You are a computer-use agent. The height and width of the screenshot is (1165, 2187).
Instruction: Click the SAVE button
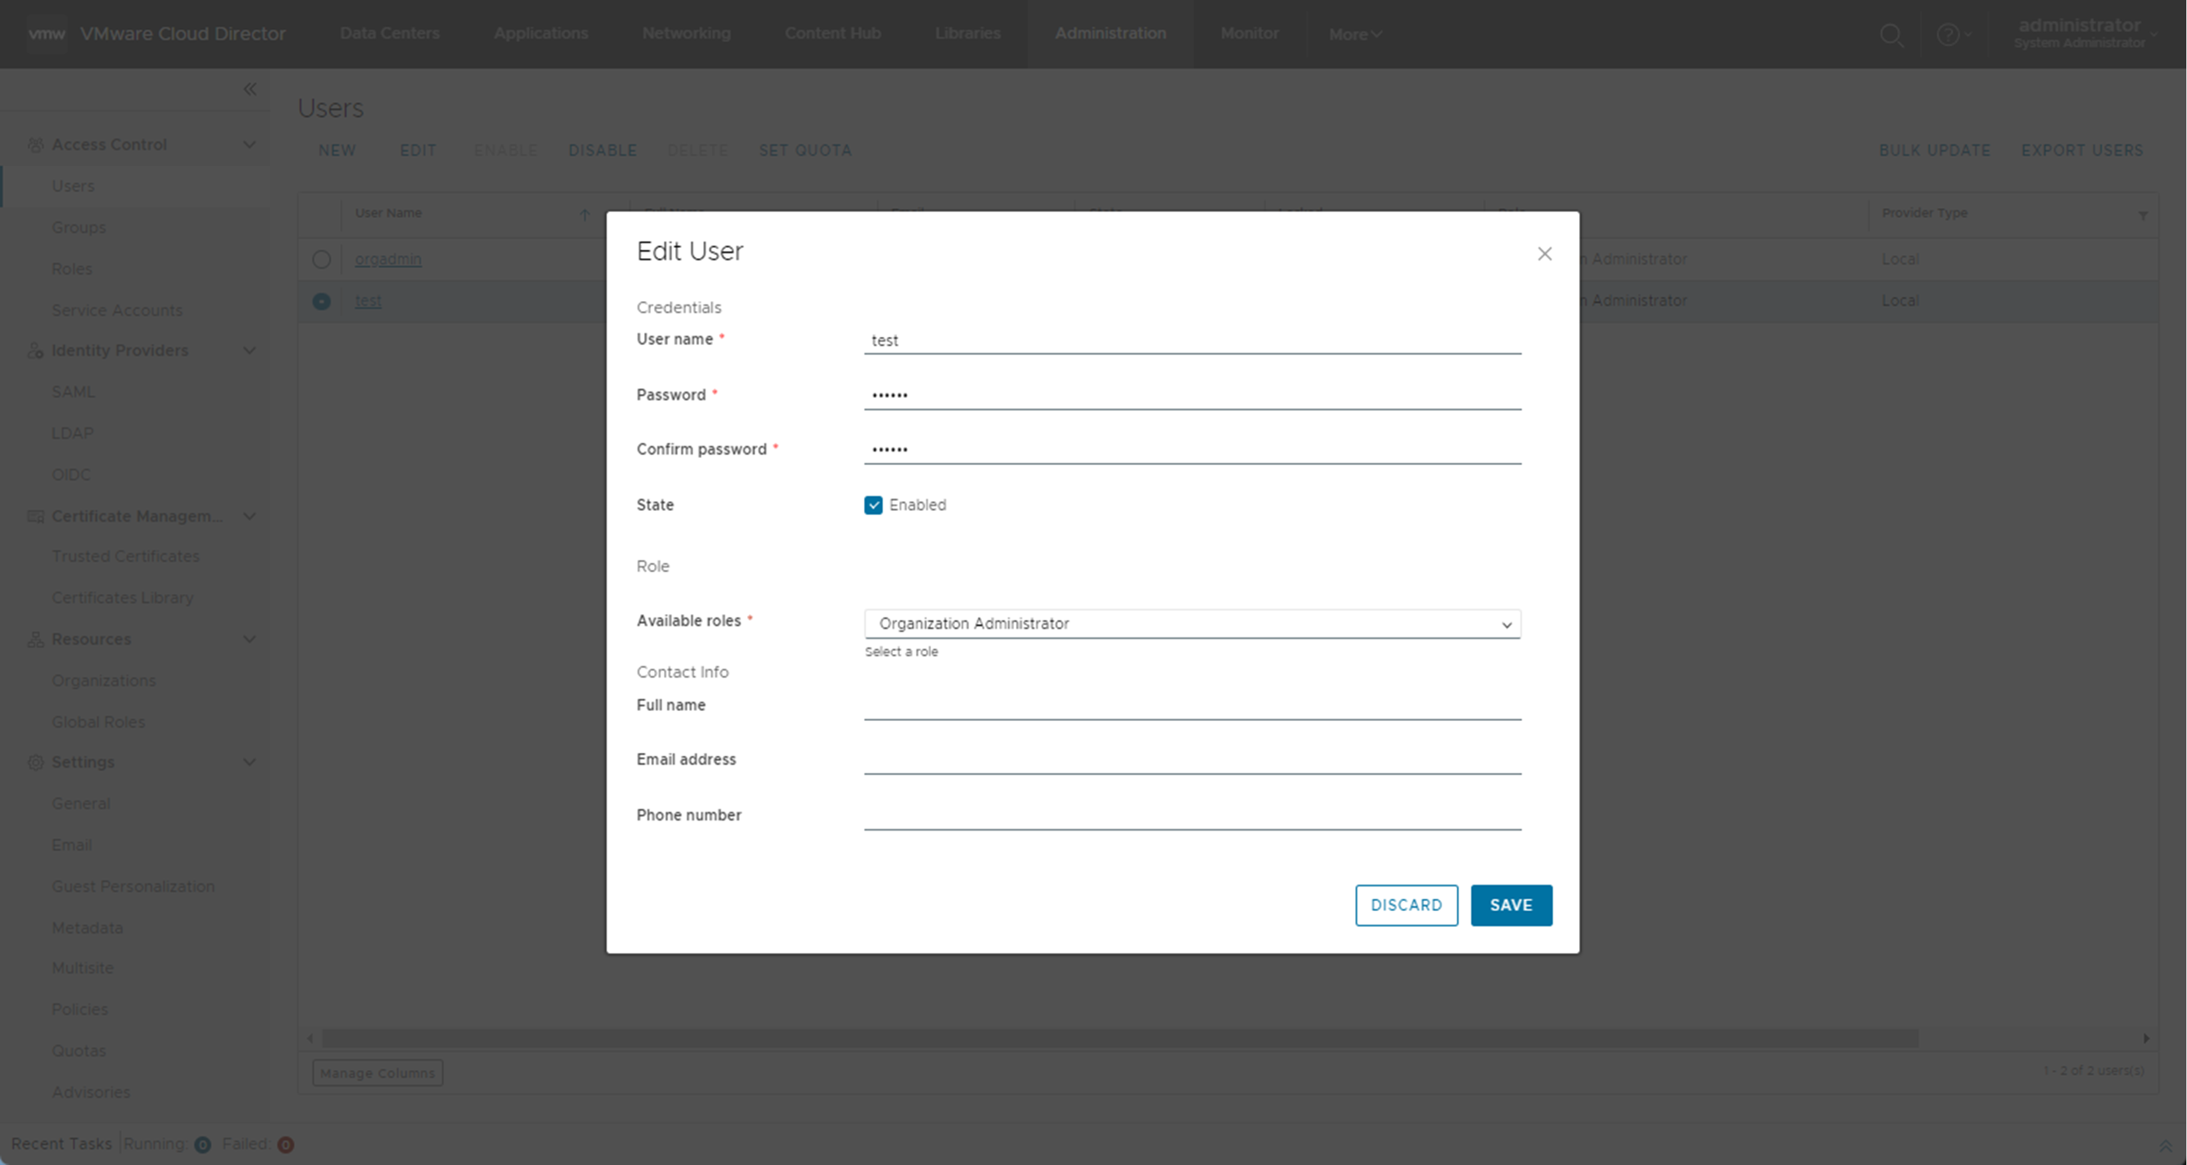1510,904
